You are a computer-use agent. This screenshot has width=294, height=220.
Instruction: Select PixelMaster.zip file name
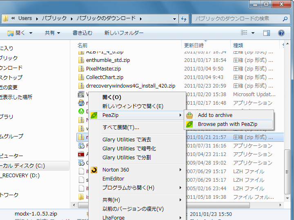point(103,69)
